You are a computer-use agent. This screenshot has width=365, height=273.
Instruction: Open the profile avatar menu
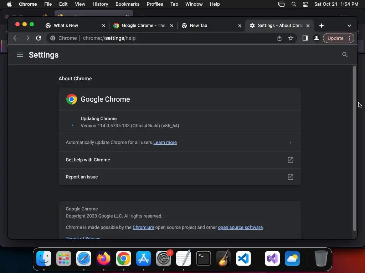tap(317, 38)
